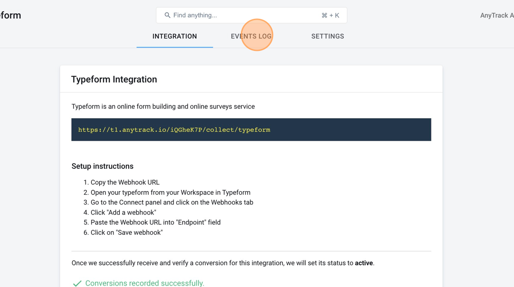Click the AnyTrack account name

(x=497, y=15)
